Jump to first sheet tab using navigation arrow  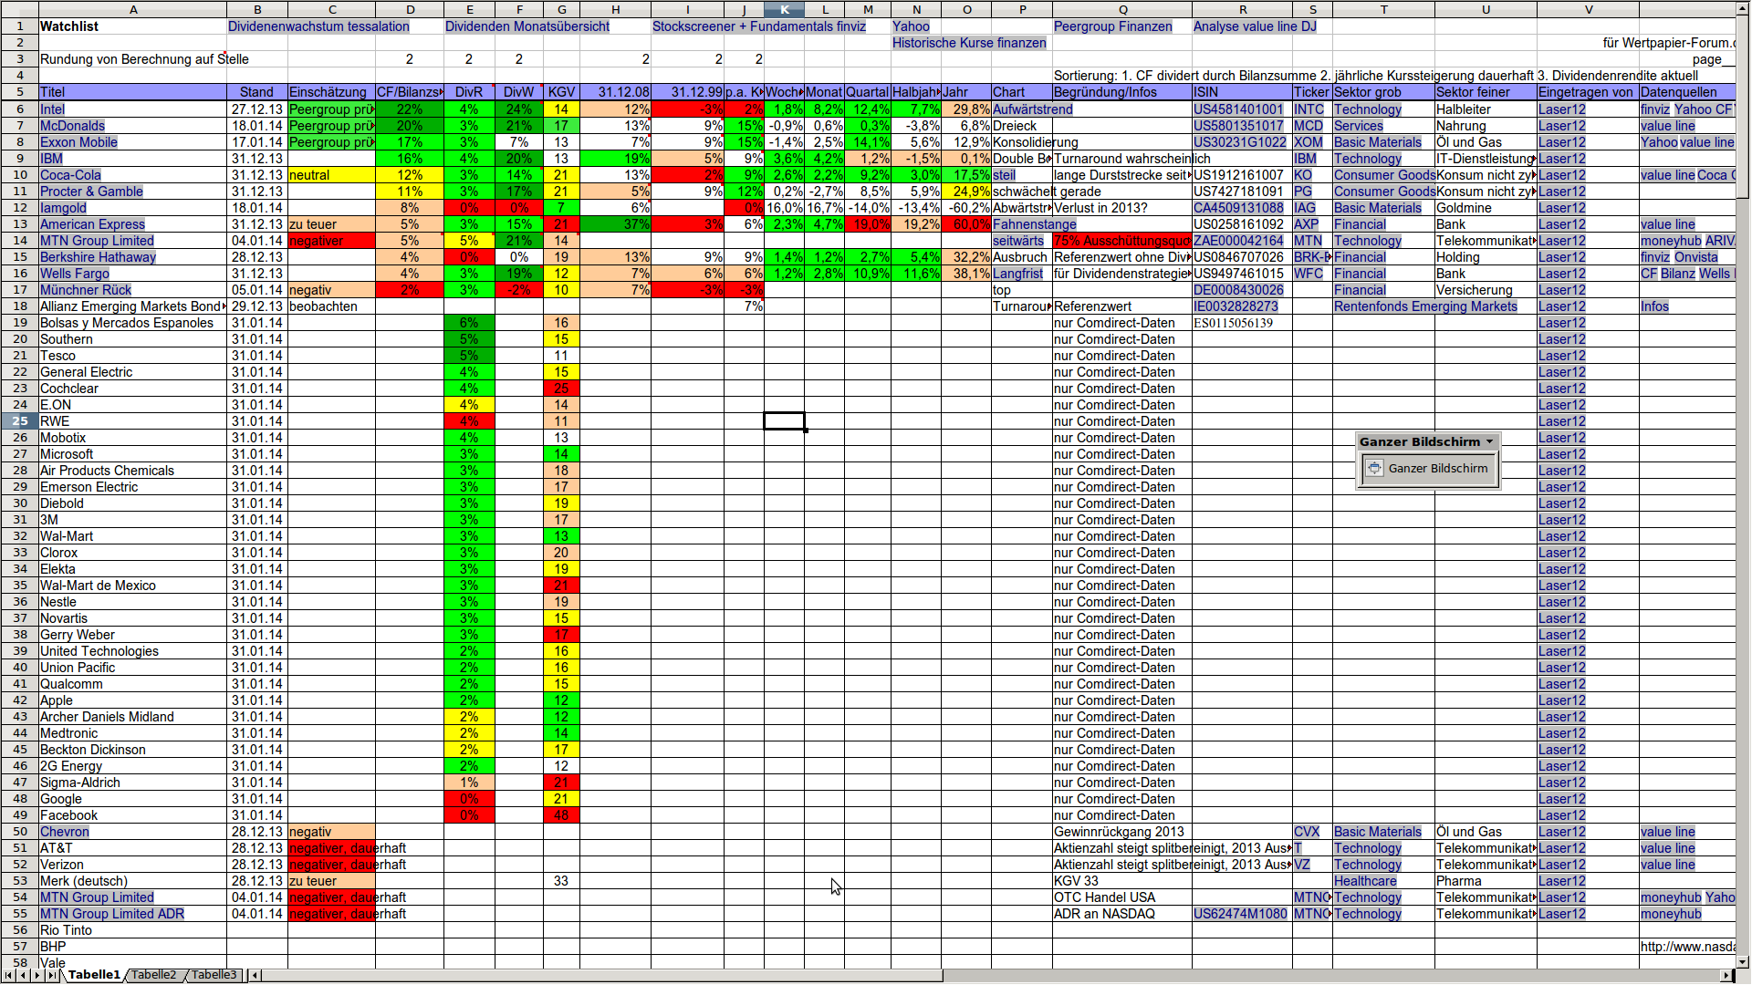9,975
